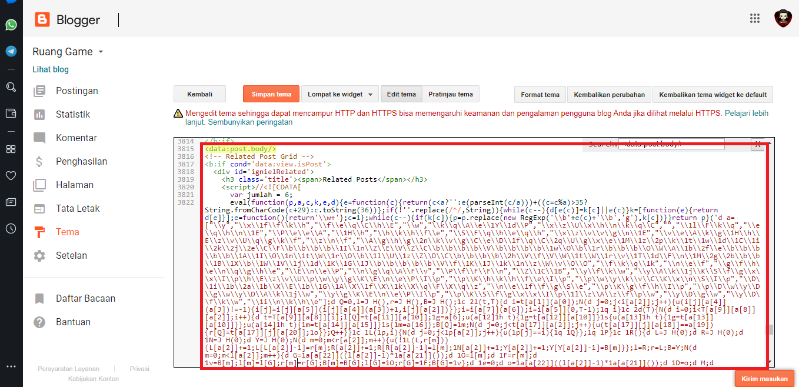The image size is (799, 387).
Task: Click the yellow warning triangle icon
Action: point(178,113)
